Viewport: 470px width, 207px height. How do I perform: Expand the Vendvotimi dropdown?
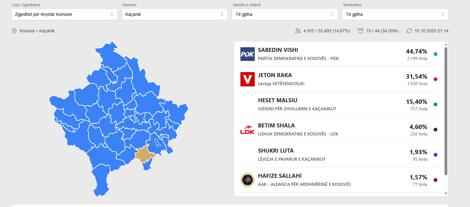[395, 14]
